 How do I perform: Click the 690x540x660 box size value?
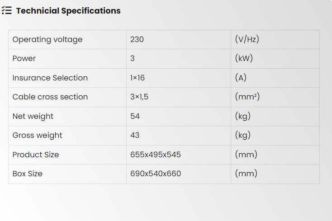(156, 174)
